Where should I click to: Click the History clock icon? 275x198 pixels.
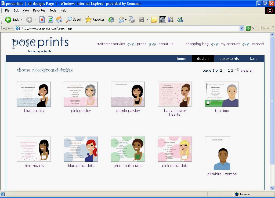(x=111, y=20)
